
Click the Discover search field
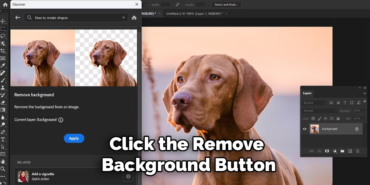pos(76,17)
